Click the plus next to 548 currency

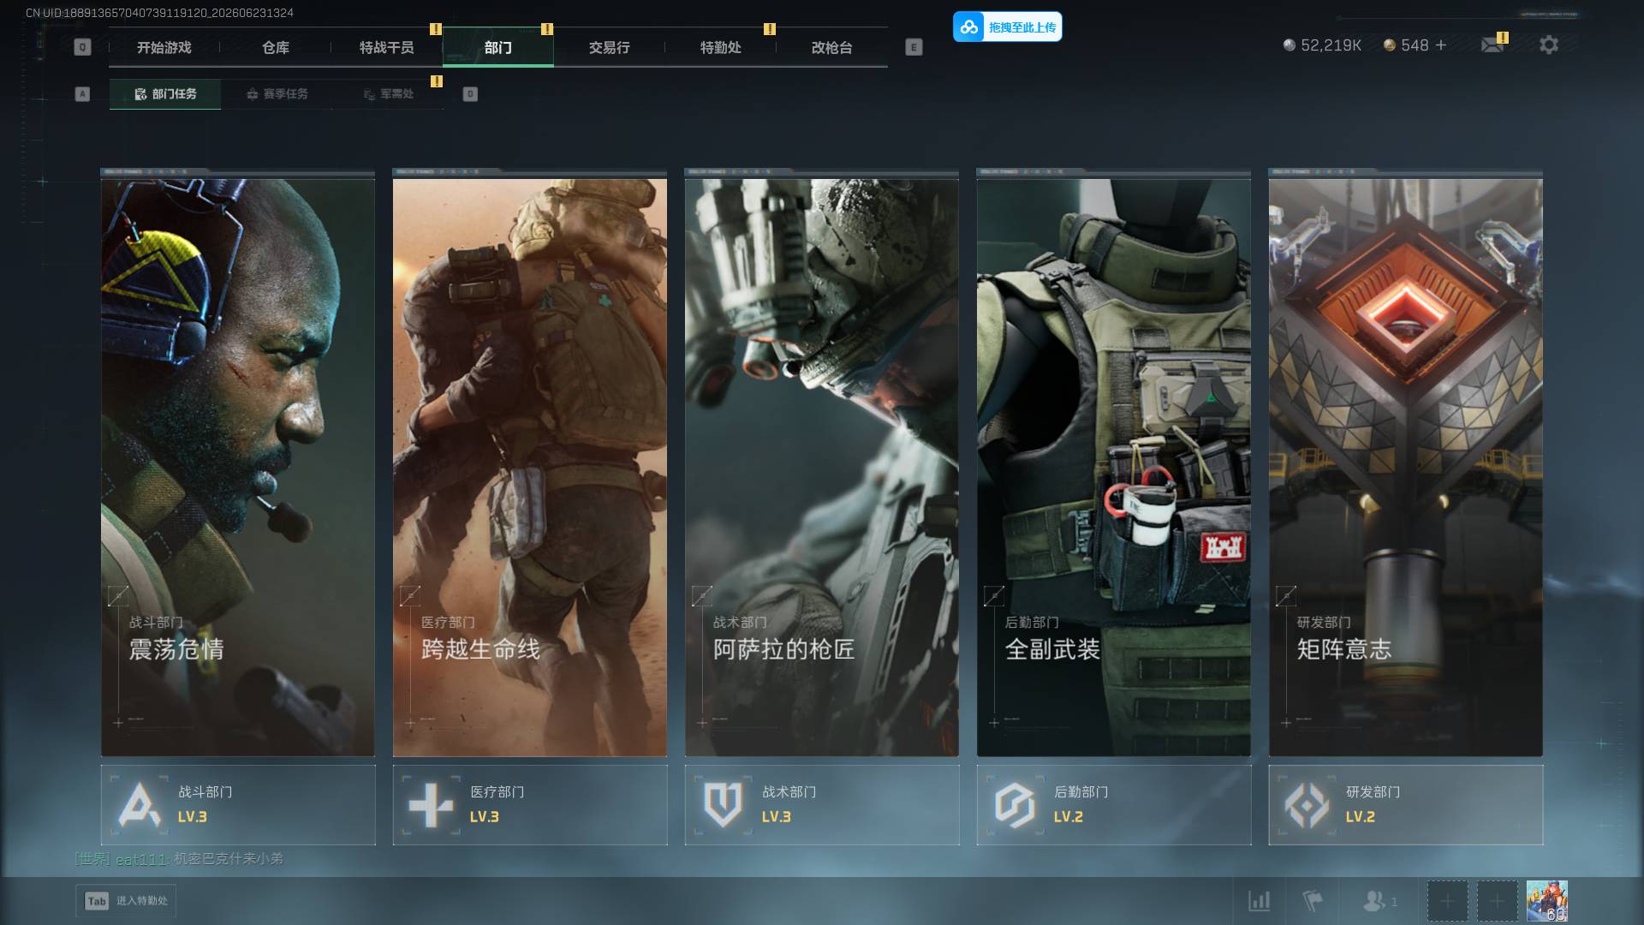(1441, 45)
